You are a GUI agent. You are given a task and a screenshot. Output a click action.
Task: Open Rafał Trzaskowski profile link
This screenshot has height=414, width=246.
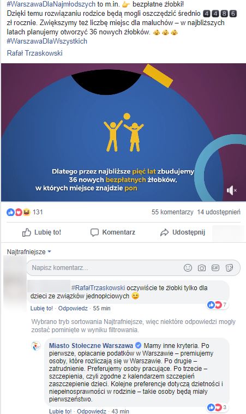(34, 53)
